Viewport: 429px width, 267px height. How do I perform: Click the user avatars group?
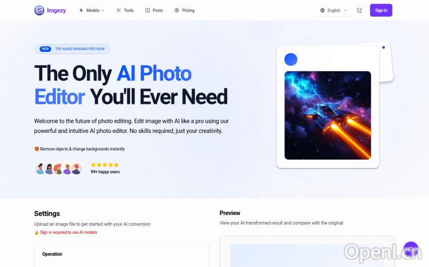[x=58, y=168]
